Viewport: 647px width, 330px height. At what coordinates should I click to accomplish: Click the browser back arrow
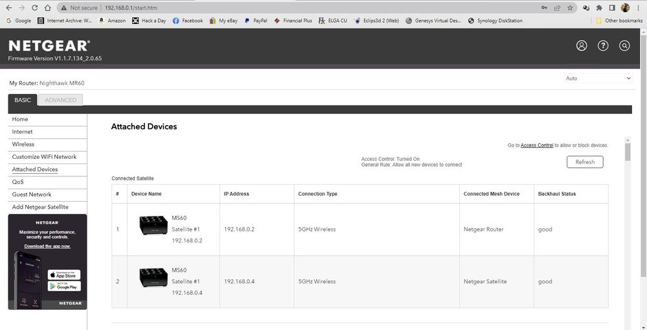[8, 8]
